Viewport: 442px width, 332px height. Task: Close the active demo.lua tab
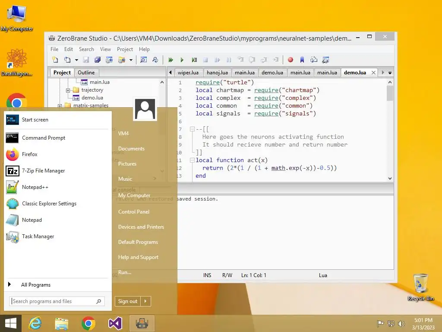[x=373, y=73]
